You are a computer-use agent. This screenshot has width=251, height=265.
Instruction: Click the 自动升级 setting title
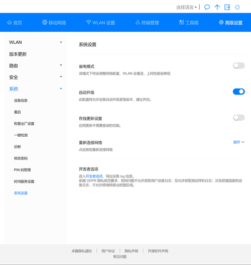(x=86, y=93)
